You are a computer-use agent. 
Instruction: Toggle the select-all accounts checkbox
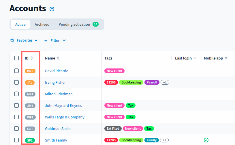pos(16,58)
